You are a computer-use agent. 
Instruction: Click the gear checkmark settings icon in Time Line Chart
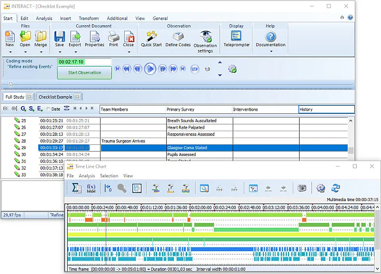click(x=321, y=188)
